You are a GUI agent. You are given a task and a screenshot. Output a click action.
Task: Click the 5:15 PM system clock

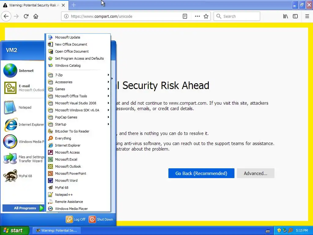click(x=302, y=230)
